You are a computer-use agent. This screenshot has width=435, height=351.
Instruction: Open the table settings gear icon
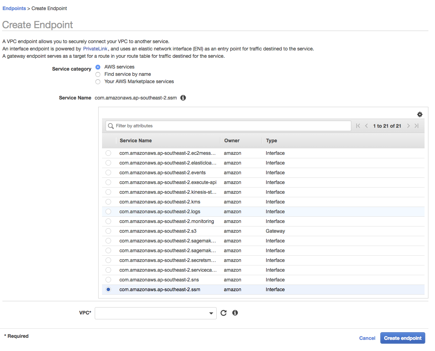tap(420, 114)
